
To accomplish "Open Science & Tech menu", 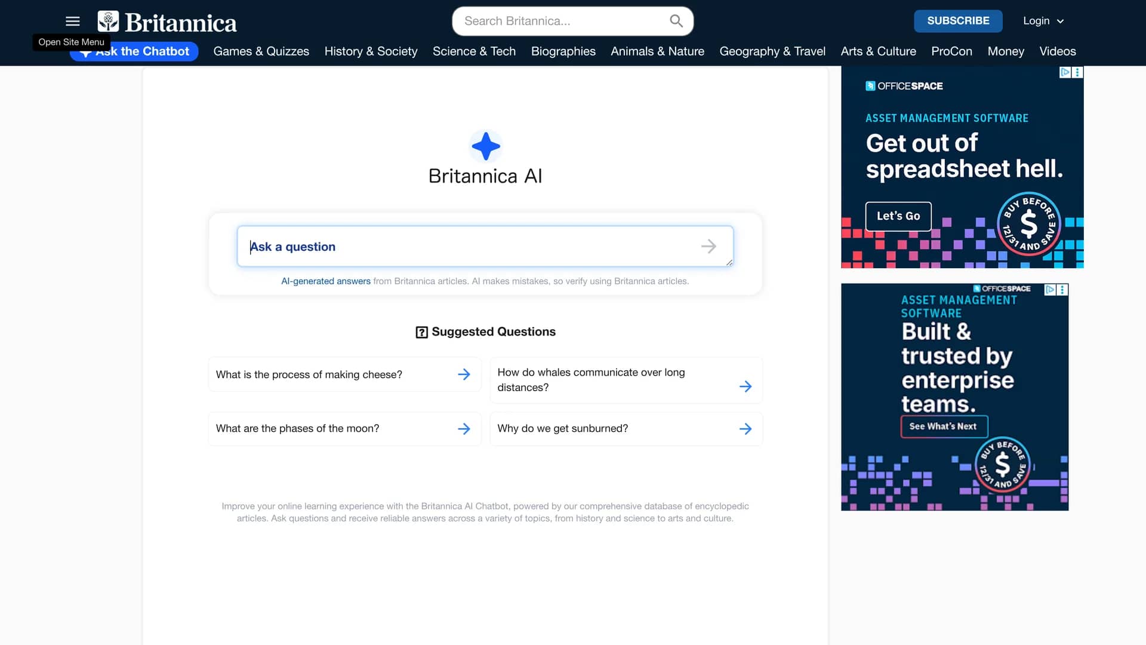I will 474,51.
